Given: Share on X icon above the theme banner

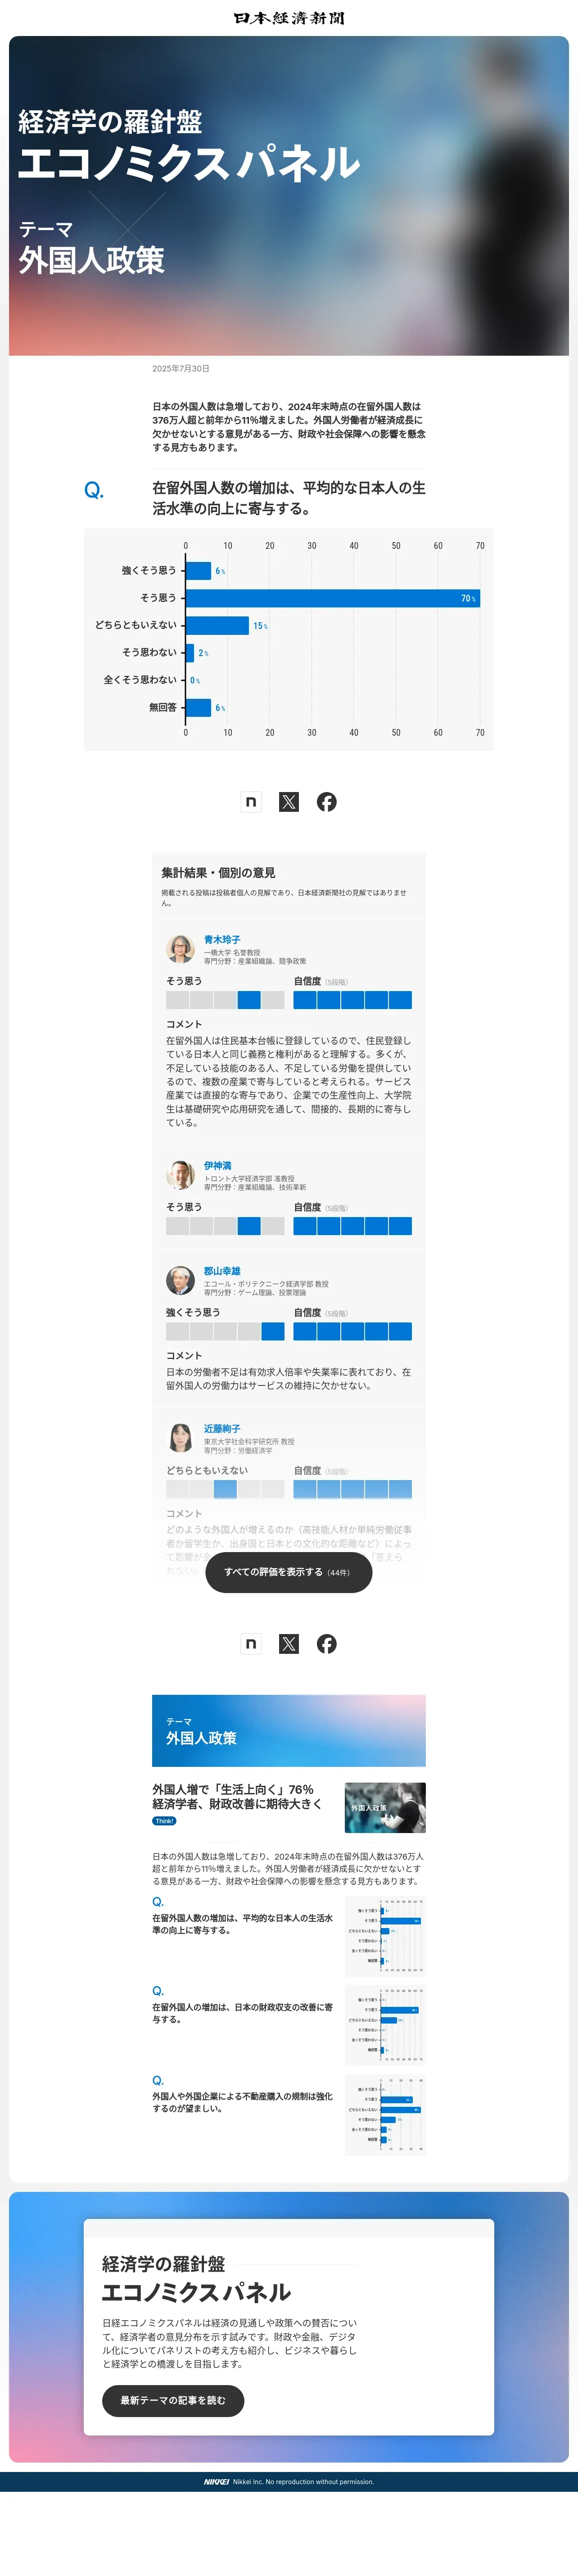Looking at the screenshot, I should (x=289, y=1643).
